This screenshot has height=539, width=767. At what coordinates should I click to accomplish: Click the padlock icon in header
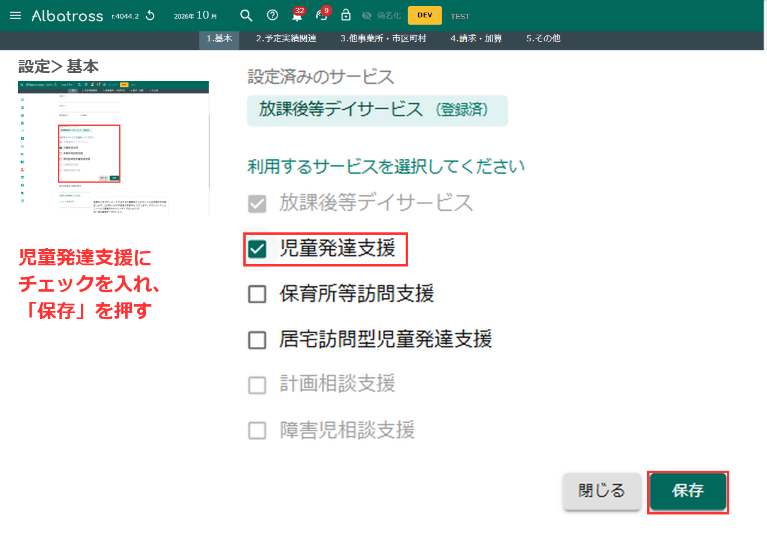coord(346,15)
